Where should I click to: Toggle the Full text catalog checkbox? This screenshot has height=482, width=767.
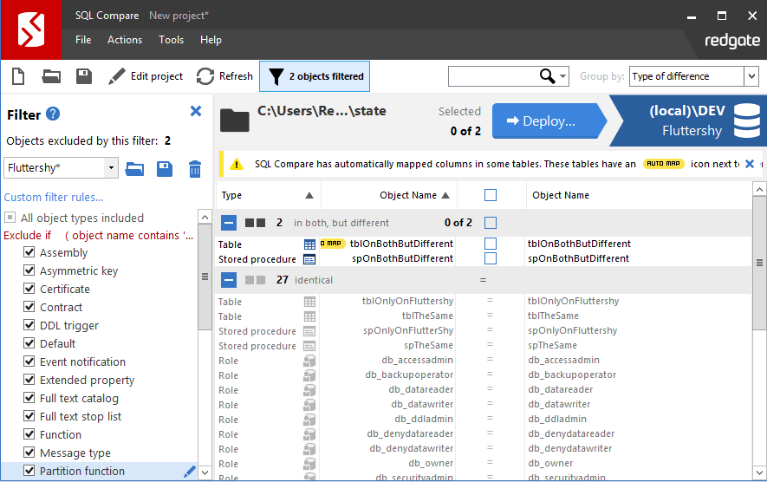pos(29,397)
